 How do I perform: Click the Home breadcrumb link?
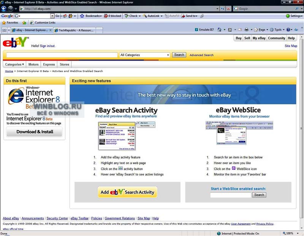pos(9,71)
